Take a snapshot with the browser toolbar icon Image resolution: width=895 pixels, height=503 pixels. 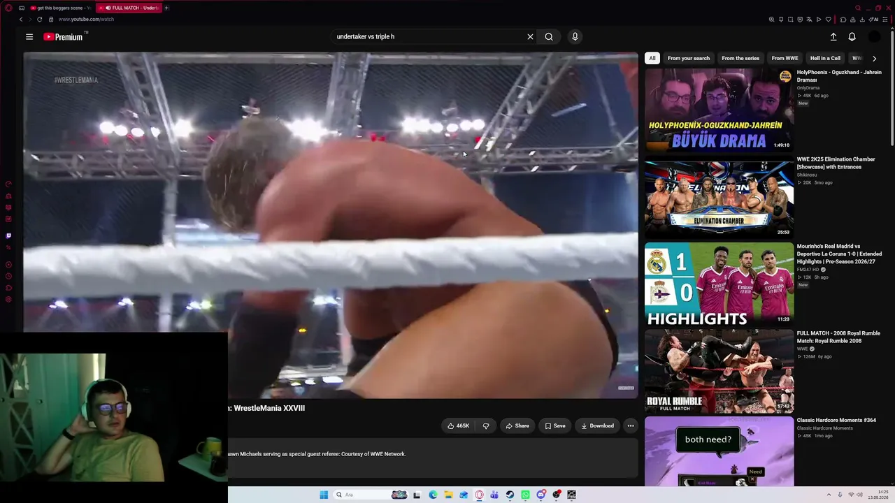pos(790,20)
